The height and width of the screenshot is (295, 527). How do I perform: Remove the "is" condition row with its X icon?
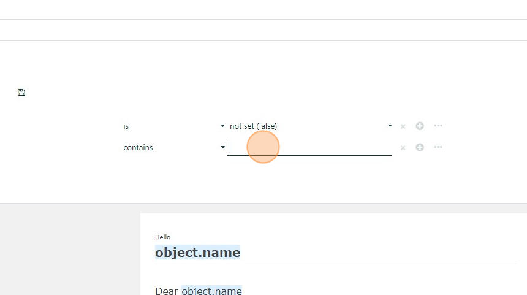(403, 126)
